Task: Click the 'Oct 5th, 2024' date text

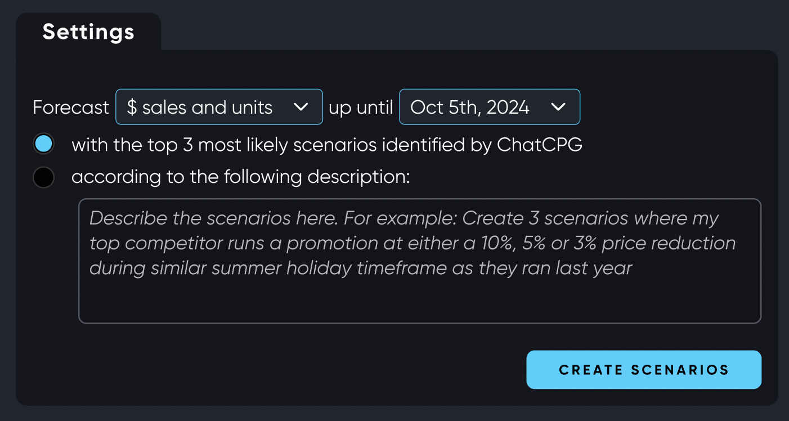Action: 470,107
